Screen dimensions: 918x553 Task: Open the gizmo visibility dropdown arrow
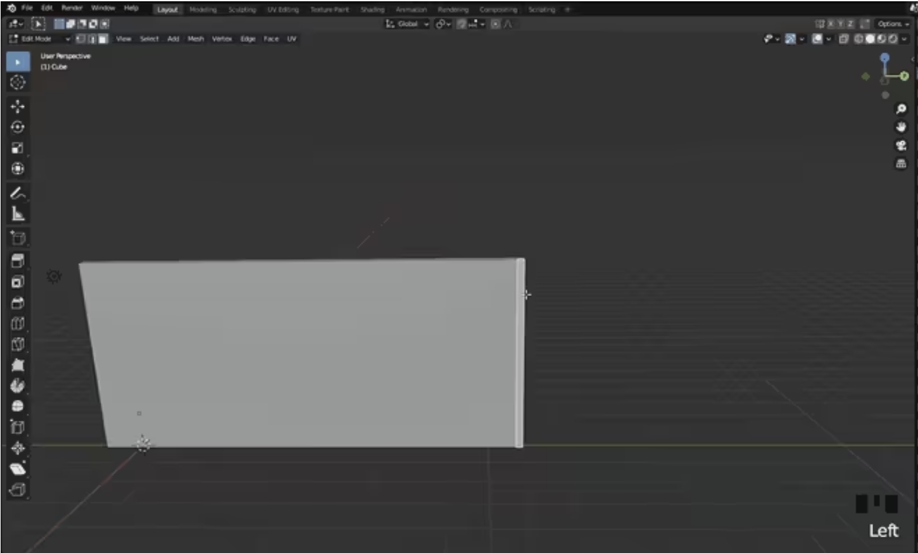tap(802, 39)
